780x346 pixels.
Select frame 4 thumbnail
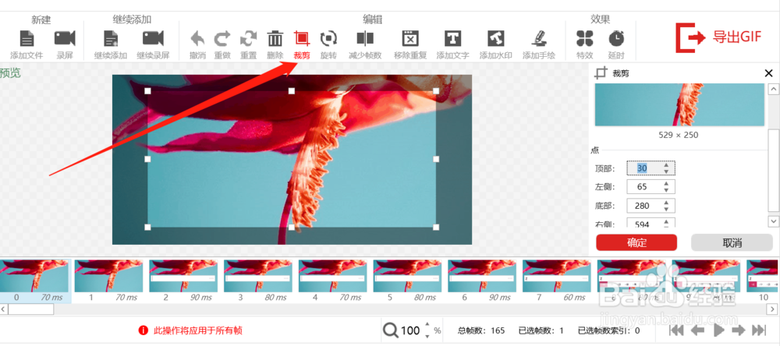click(333, 276)
